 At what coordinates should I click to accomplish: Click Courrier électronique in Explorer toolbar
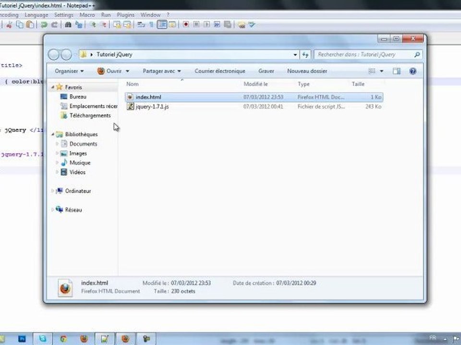[x=220, y=71]
